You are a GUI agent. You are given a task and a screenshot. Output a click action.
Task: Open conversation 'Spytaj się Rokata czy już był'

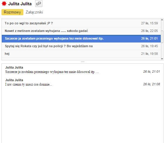pyautogui.click(x=81, y=46)
